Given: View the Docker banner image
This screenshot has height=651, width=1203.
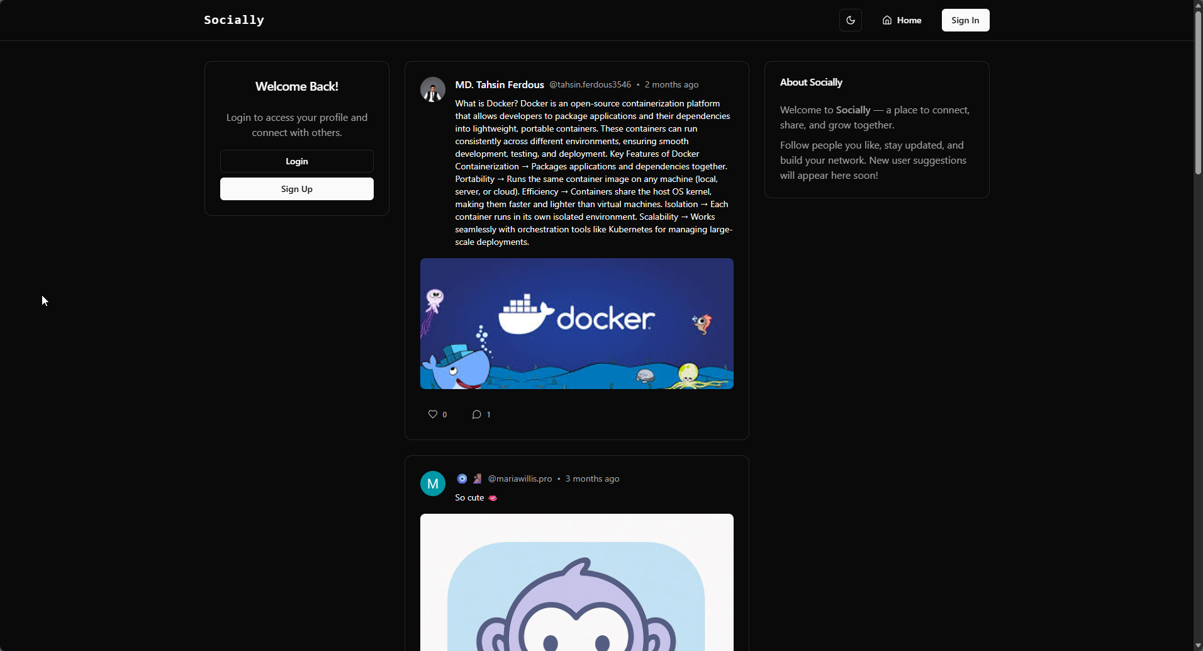Looking at the screenshot, I should click(576, 324).
